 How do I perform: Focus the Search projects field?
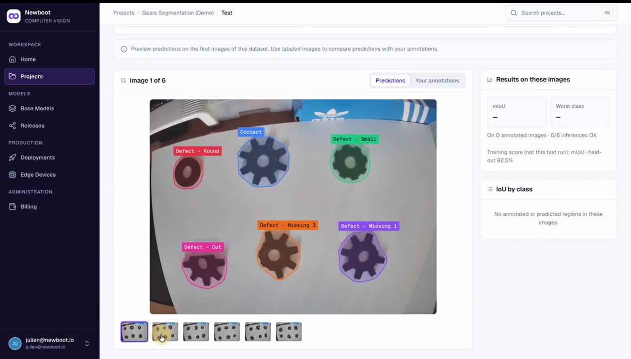coord(561,13)
